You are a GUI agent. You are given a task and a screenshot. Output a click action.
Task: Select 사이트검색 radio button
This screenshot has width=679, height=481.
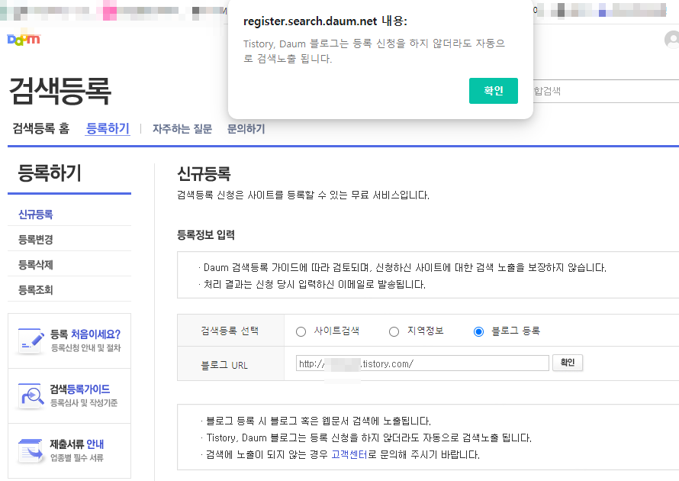point(301,332)
